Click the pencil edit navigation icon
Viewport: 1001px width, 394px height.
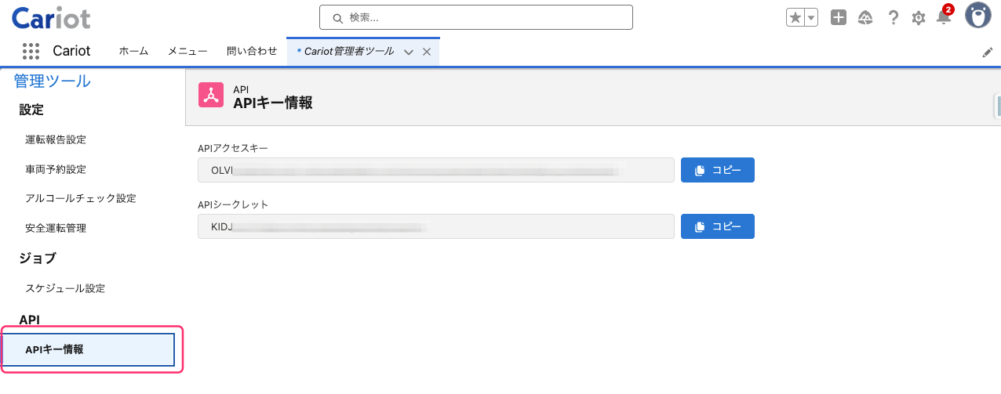(x=988, y=52)
